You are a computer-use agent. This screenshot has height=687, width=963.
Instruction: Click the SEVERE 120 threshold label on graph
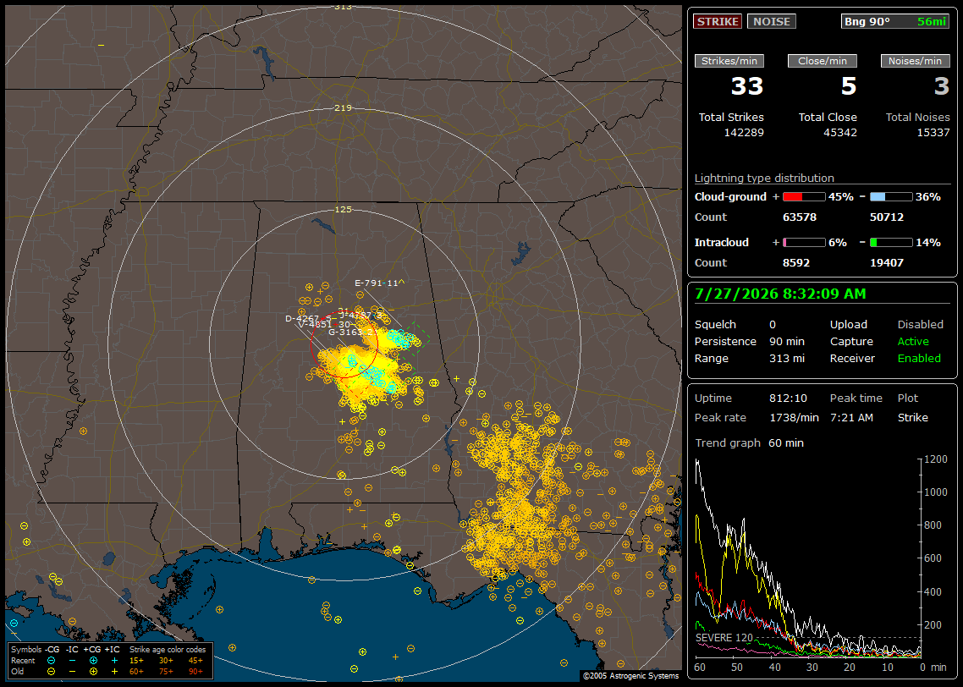(x=724, y=637)
